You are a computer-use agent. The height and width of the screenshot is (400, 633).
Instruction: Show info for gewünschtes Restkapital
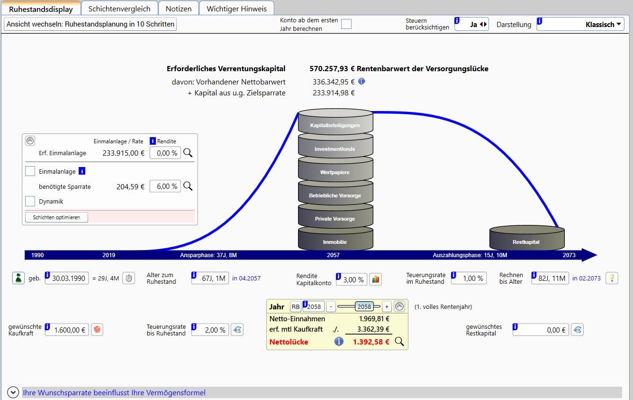(515, 326)
